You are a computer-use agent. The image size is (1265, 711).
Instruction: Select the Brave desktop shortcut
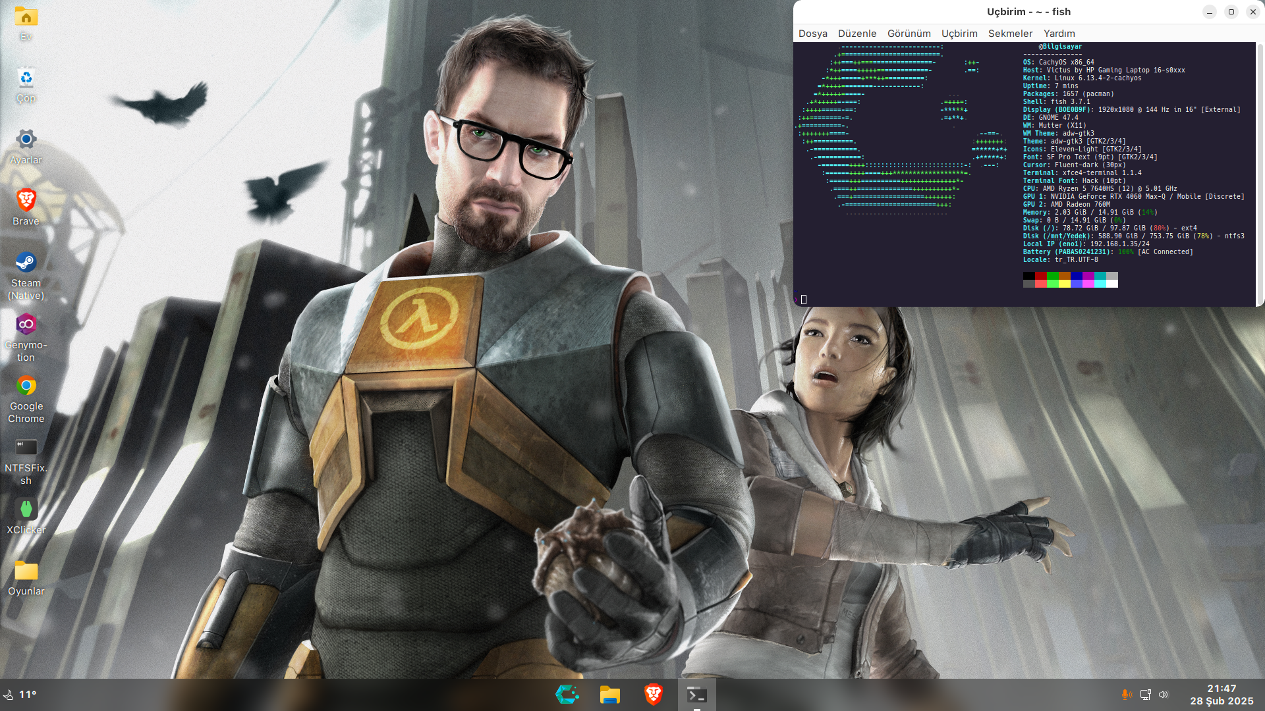pos(26,208)
